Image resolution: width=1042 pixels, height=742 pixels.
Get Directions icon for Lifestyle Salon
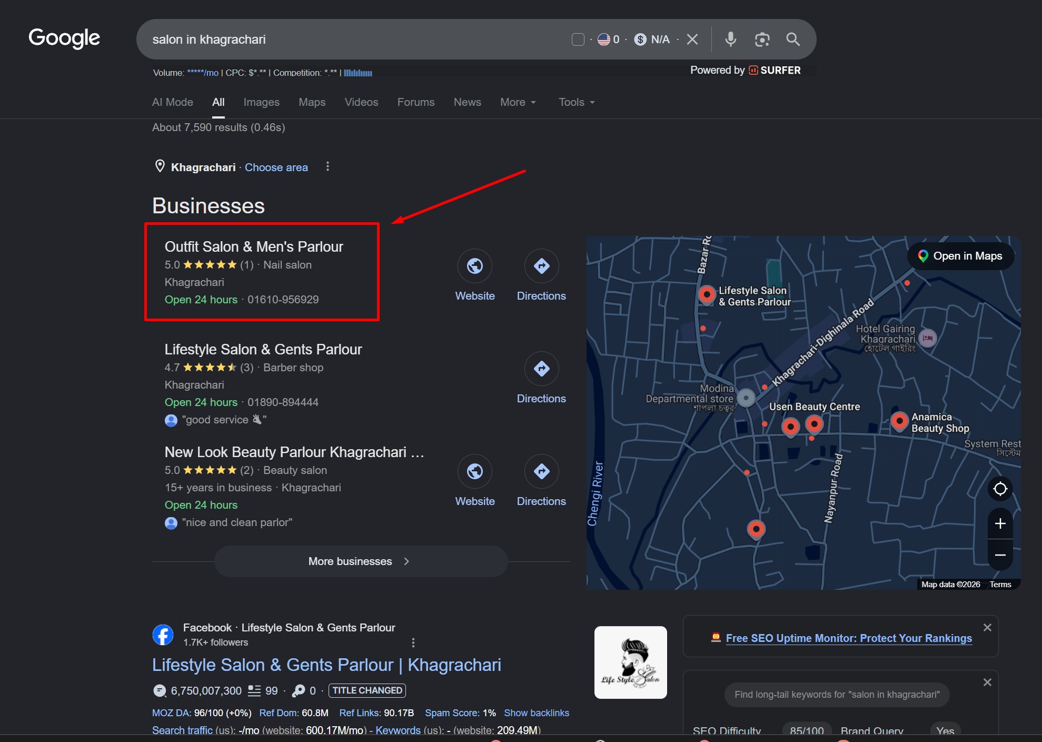point(541,369)
